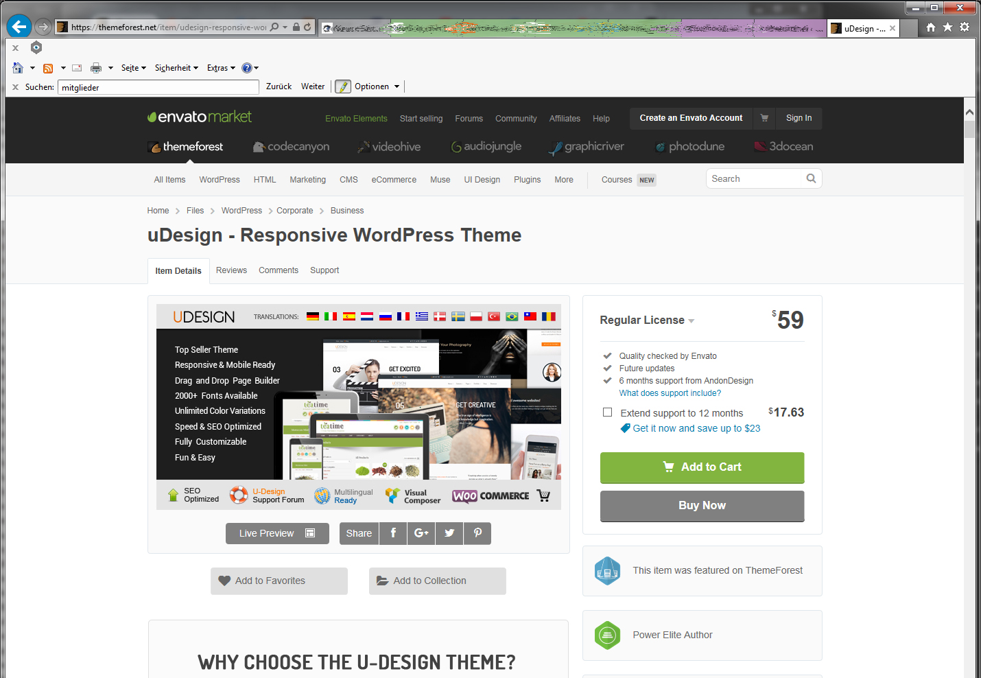Viewport: 981px width, 678px height.
Task: Open the Extras menu dropdown
Action: click(x=221, y=68)
